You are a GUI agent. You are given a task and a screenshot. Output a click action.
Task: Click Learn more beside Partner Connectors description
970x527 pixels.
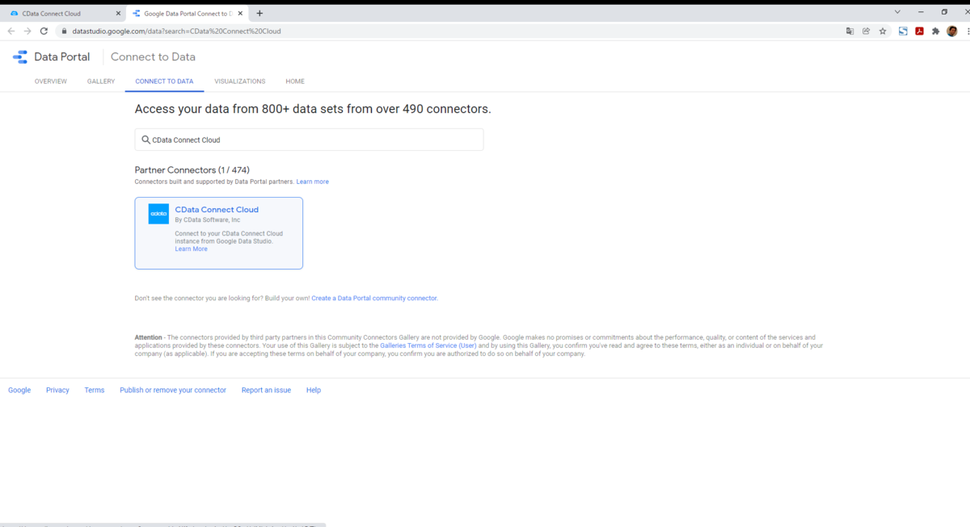312,182
